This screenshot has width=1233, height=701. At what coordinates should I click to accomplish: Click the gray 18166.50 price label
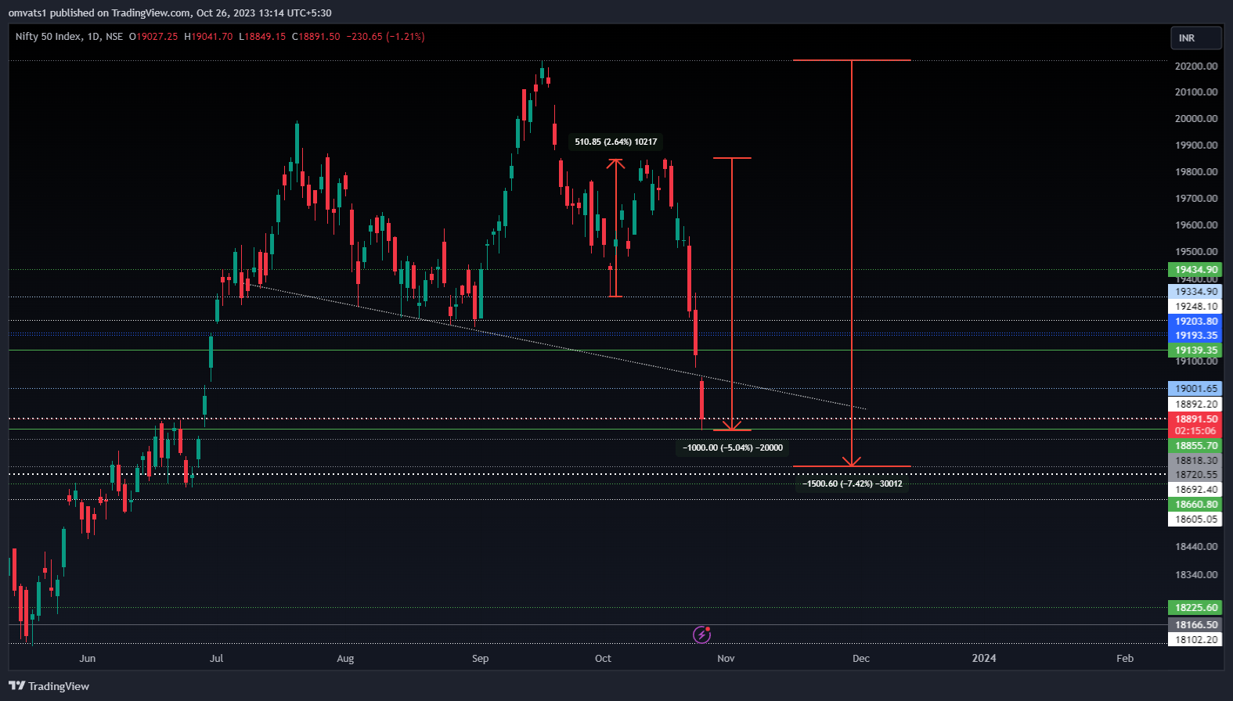[1195, 625]
